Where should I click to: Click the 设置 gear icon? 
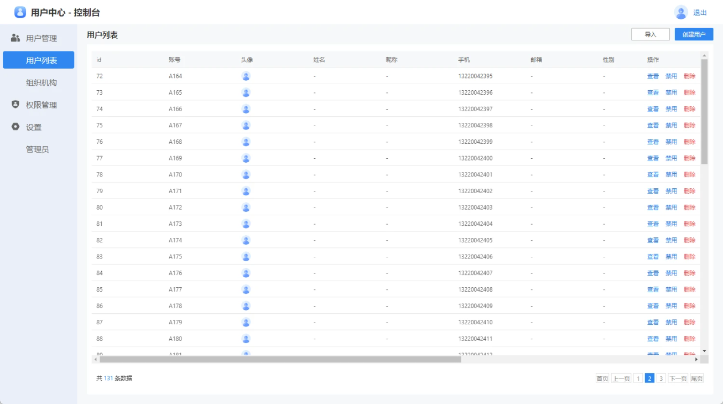pyautogui.click(x=15, y=127)
